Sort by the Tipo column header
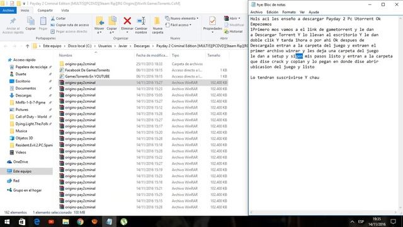 coord(175,55)
